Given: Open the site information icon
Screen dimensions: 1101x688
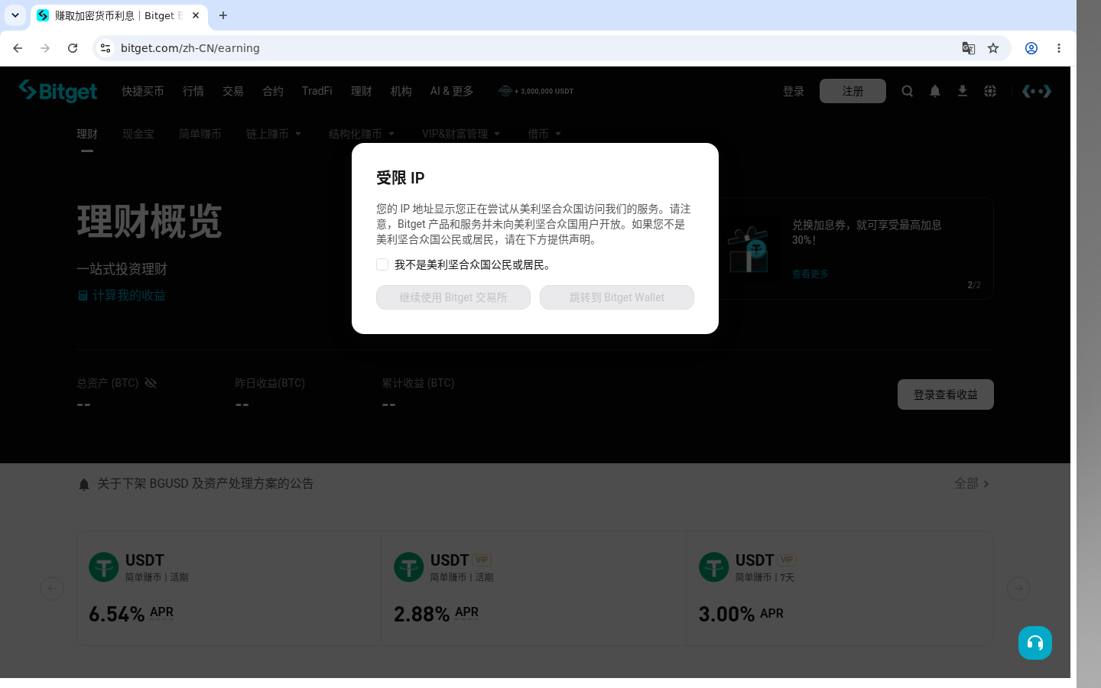Looking at the screenshot, I should pos(106,48).
